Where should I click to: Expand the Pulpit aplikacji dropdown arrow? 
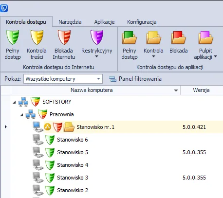click(x=216, y=56)
